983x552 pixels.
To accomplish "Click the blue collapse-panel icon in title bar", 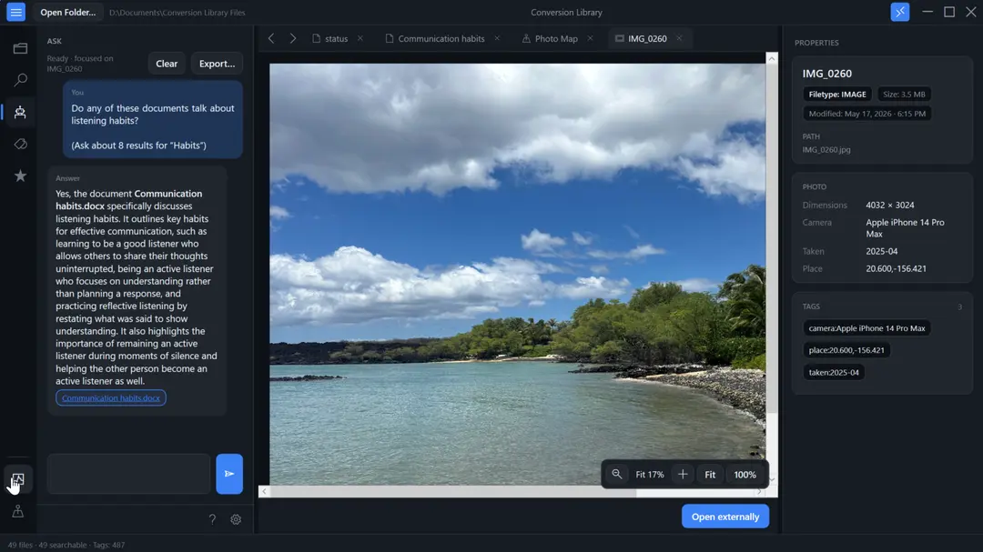I will 899,12.
